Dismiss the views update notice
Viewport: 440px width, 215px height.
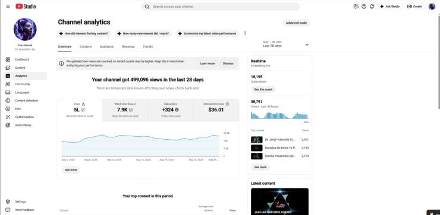[228, 63]
